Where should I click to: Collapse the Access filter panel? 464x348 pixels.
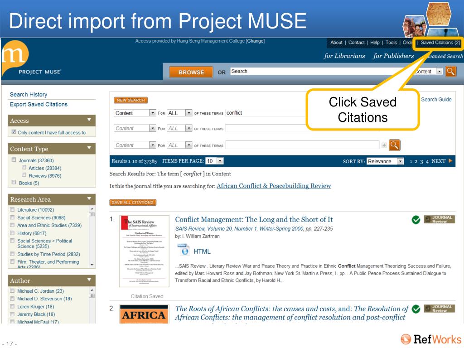coord(89,120)
